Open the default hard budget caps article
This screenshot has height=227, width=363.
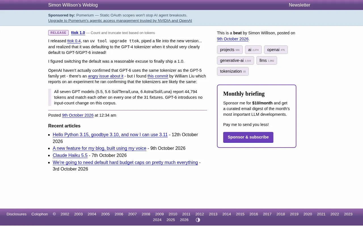125,163
